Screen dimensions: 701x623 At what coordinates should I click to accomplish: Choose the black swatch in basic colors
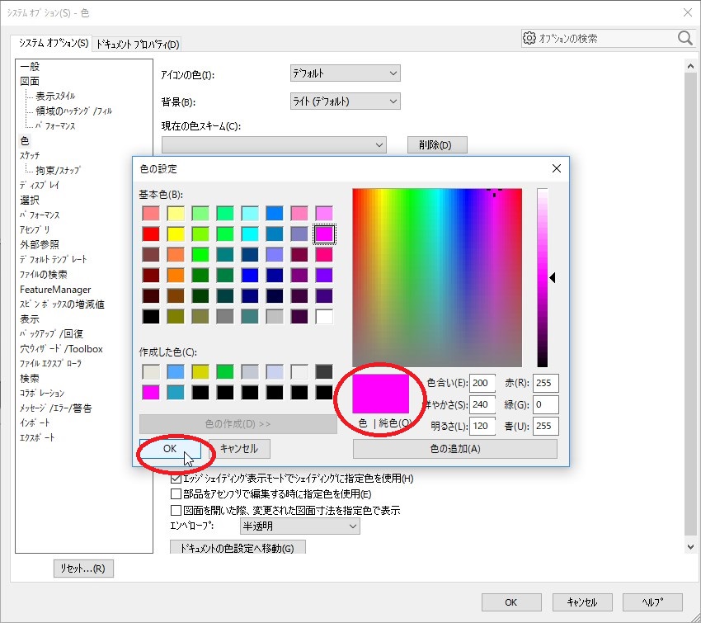(150, 316)
